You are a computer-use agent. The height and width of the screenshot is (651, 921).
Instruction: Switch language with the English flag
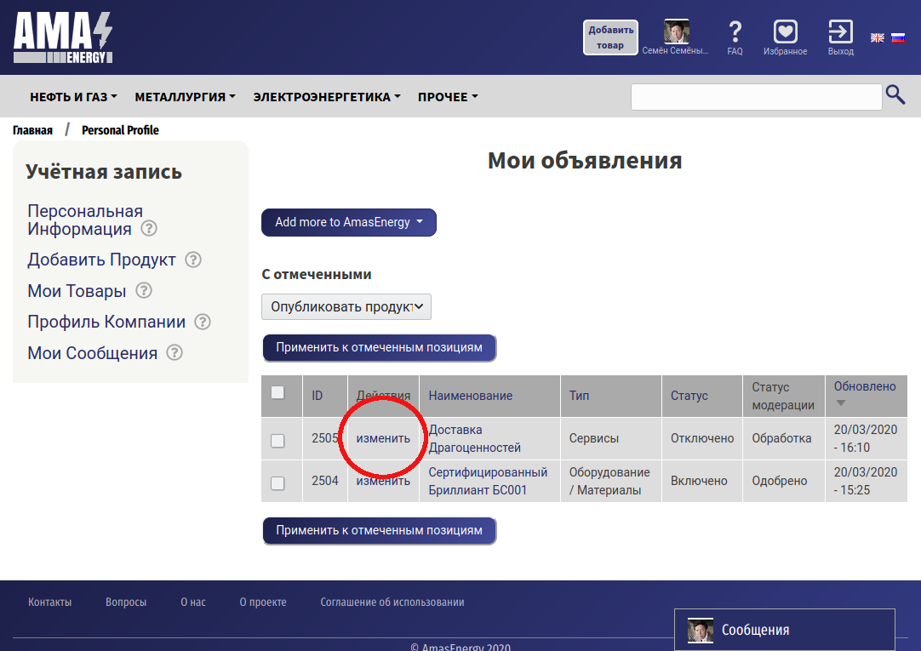click(877, 37)
